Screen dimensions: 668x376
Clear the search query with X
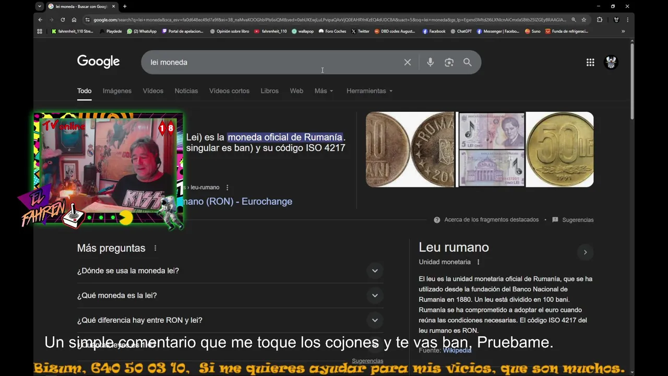(x=408, y=62)
